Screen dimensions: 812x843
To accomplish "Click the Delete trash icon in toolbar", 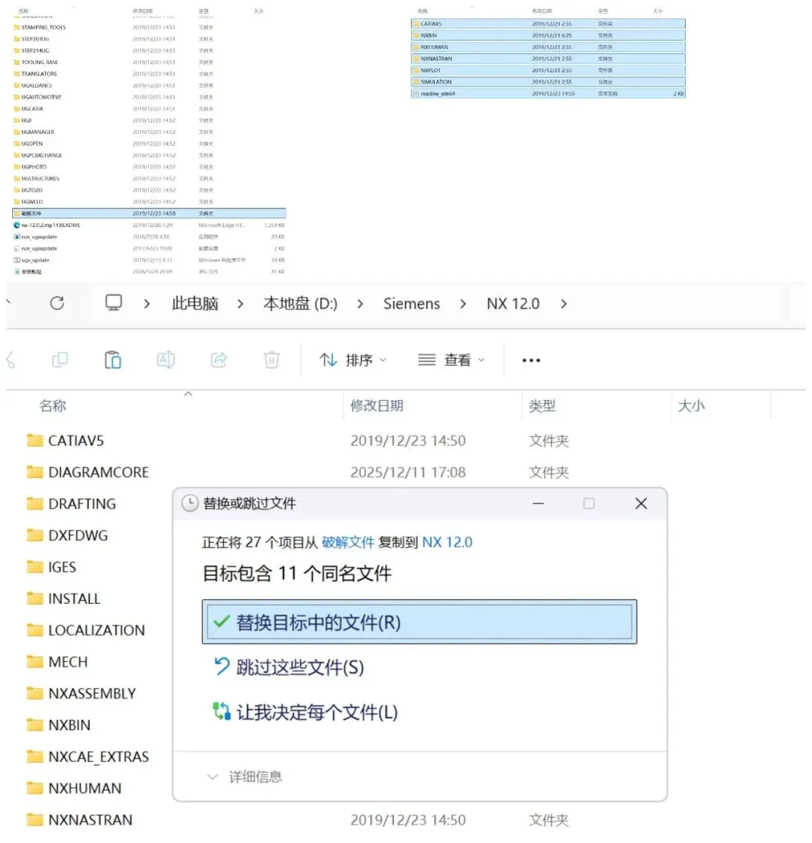I will click(x=272, y=359).
